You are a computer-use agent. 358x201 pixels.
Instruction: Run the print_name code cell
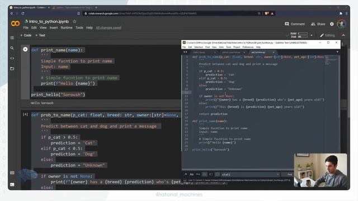coord(25,49)
